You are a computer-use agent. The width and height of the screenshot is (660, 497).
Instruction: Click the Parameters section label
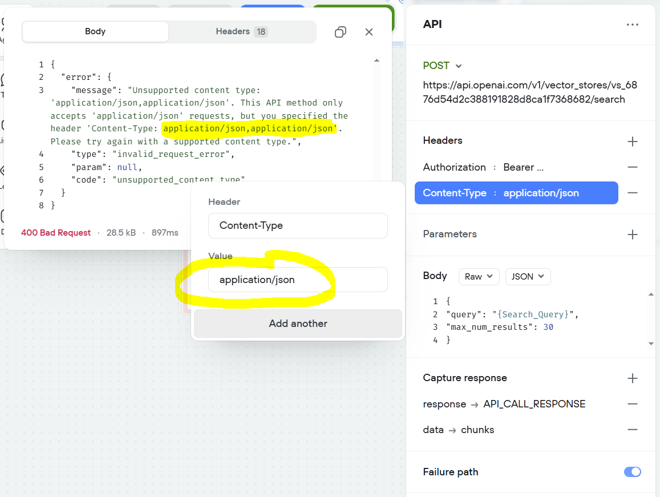pyautogui.click(x=450, y=234)
